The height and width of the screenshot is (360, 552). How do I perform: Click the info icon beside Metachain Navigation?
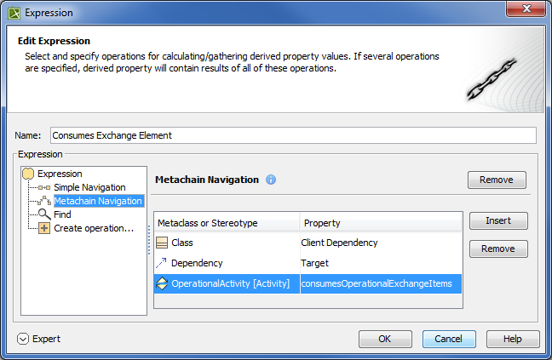pos(271,180)
